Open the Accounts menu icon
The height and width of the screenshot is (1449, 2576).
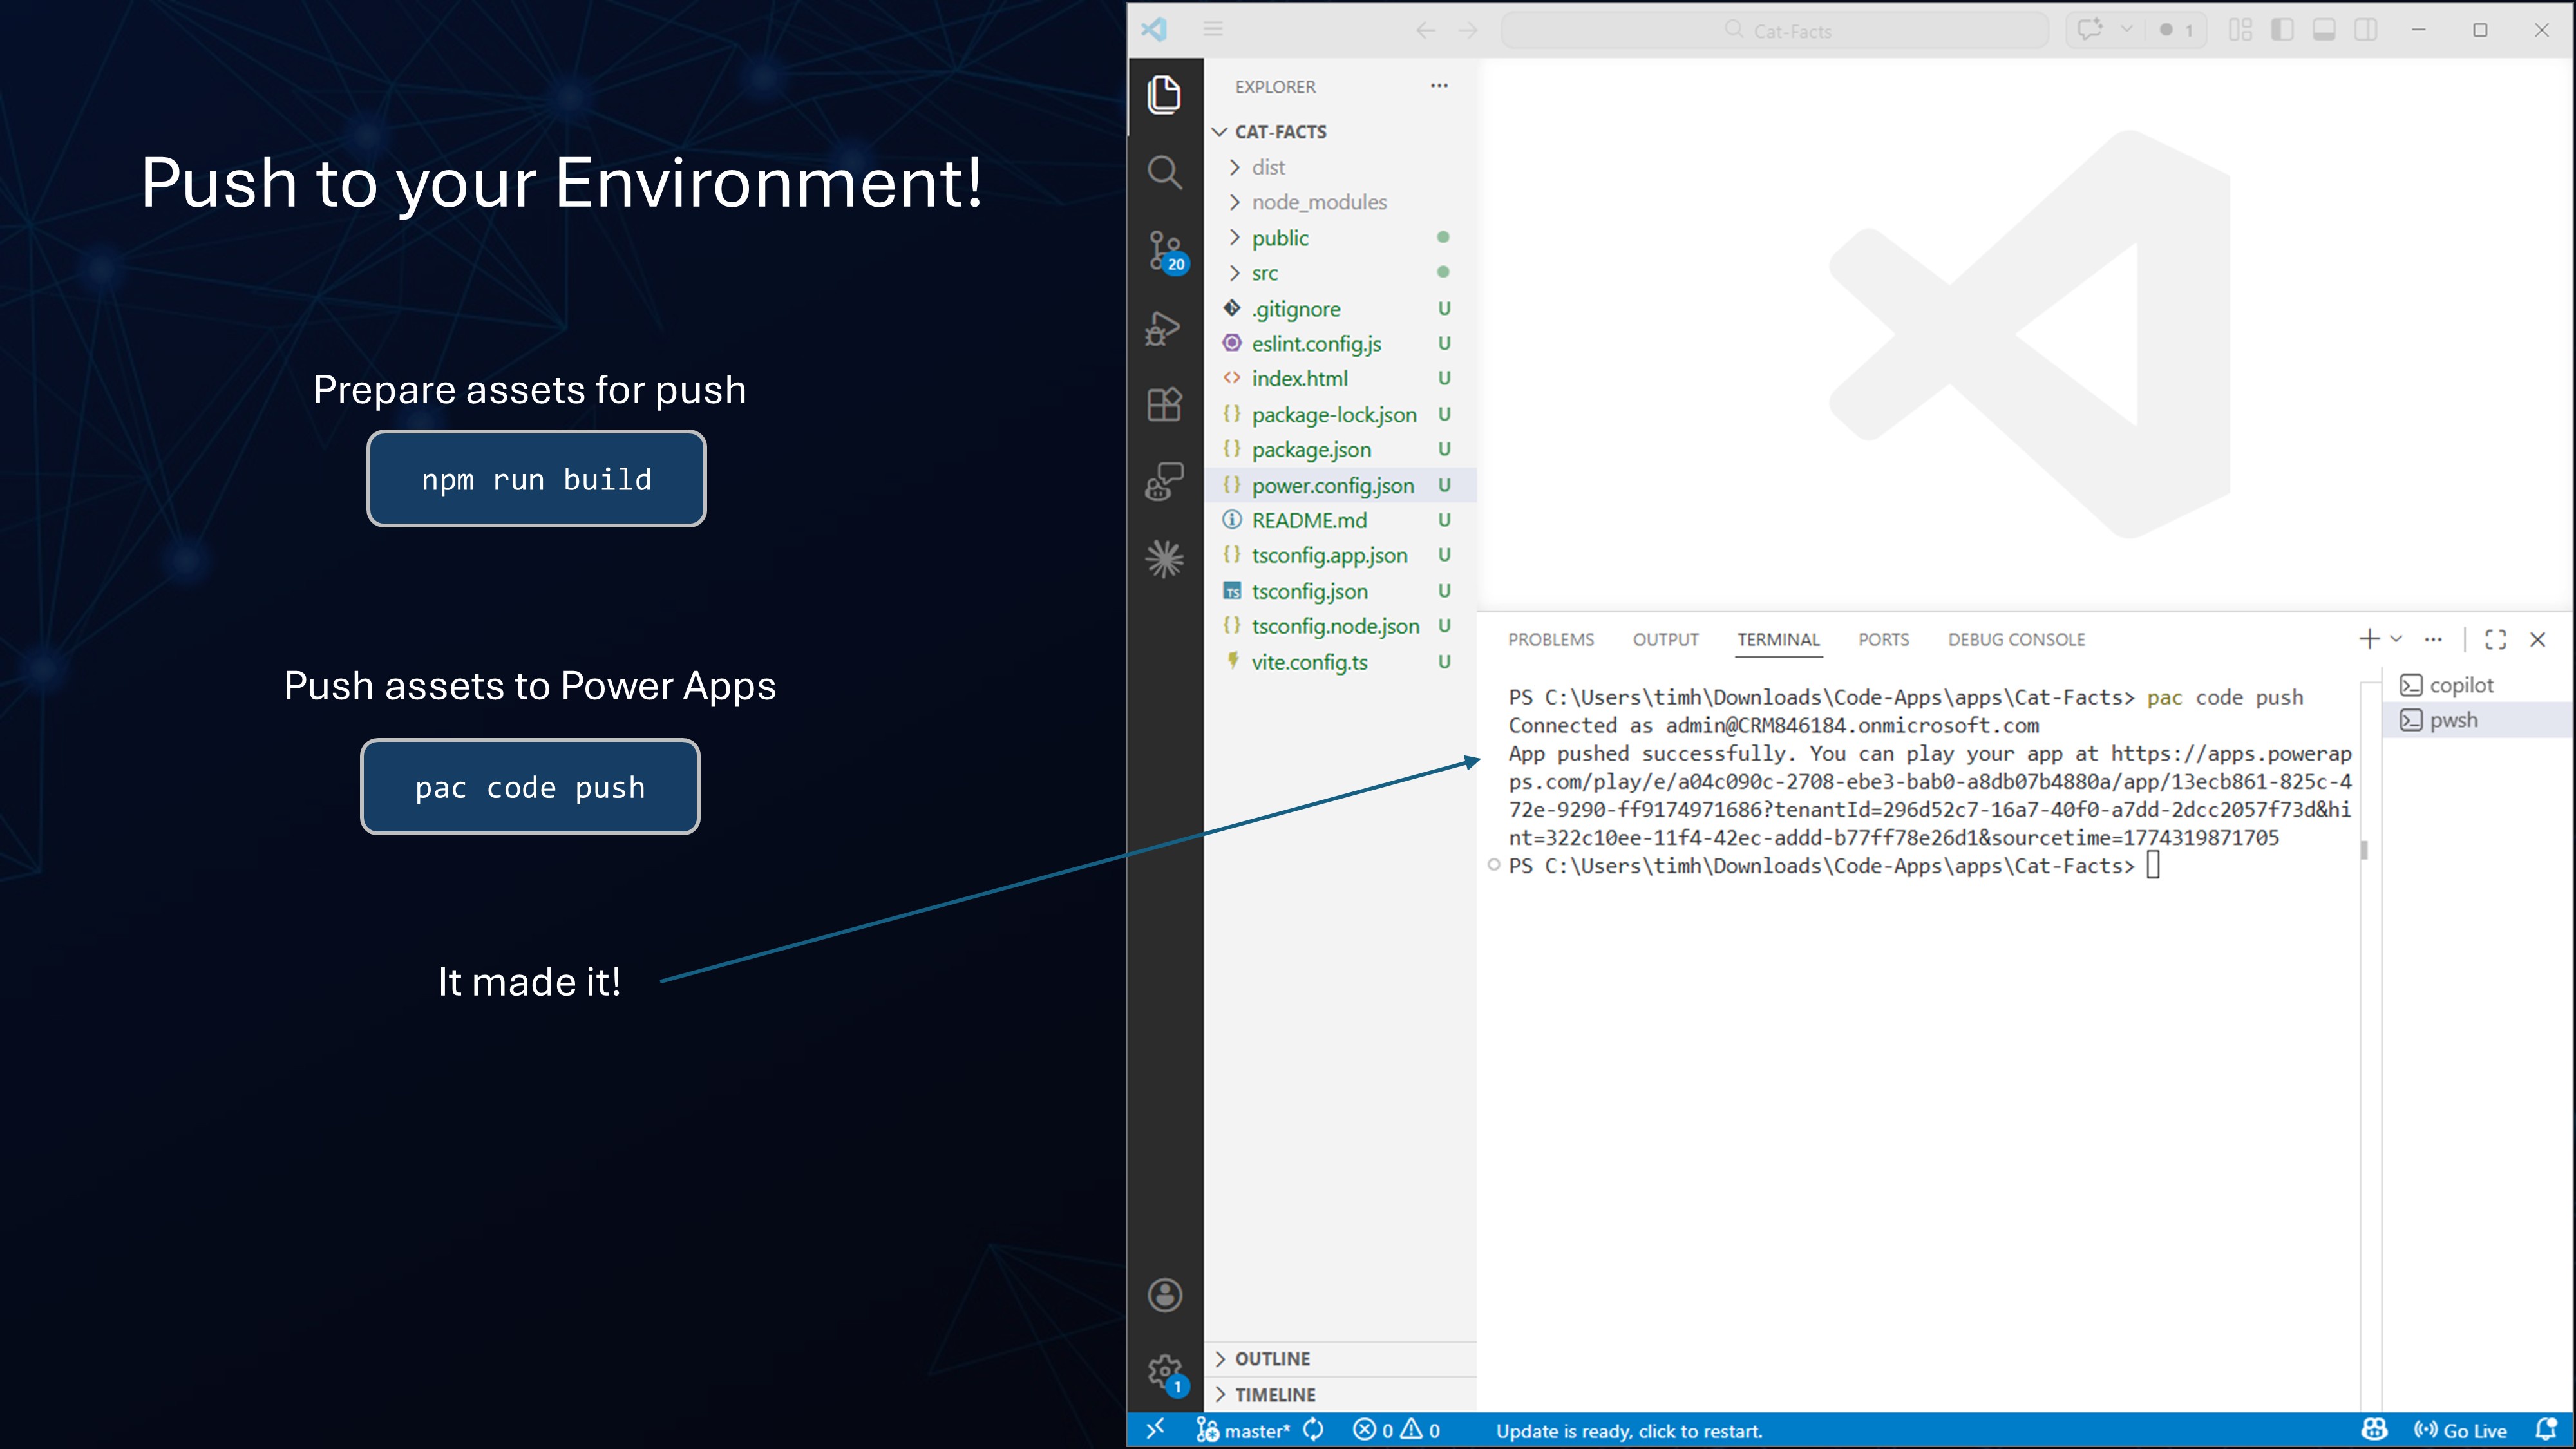(x=1164, y=1295)
